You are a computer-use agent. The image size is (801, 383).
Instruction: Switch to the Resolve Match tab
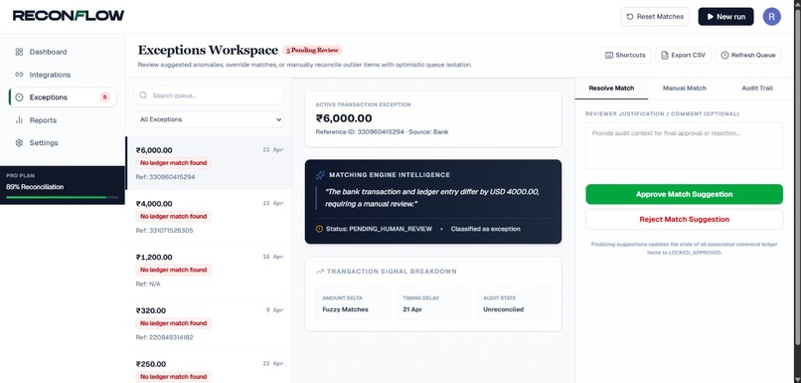[x=611, y=88]
